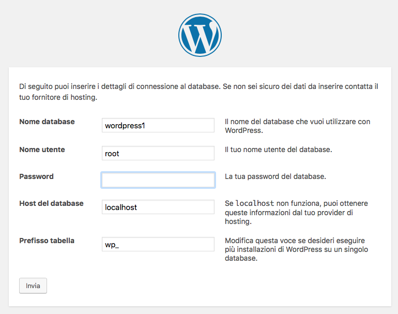Click the text 'La tua password del database.'
The image size is (398, 314).
point(275,176)
